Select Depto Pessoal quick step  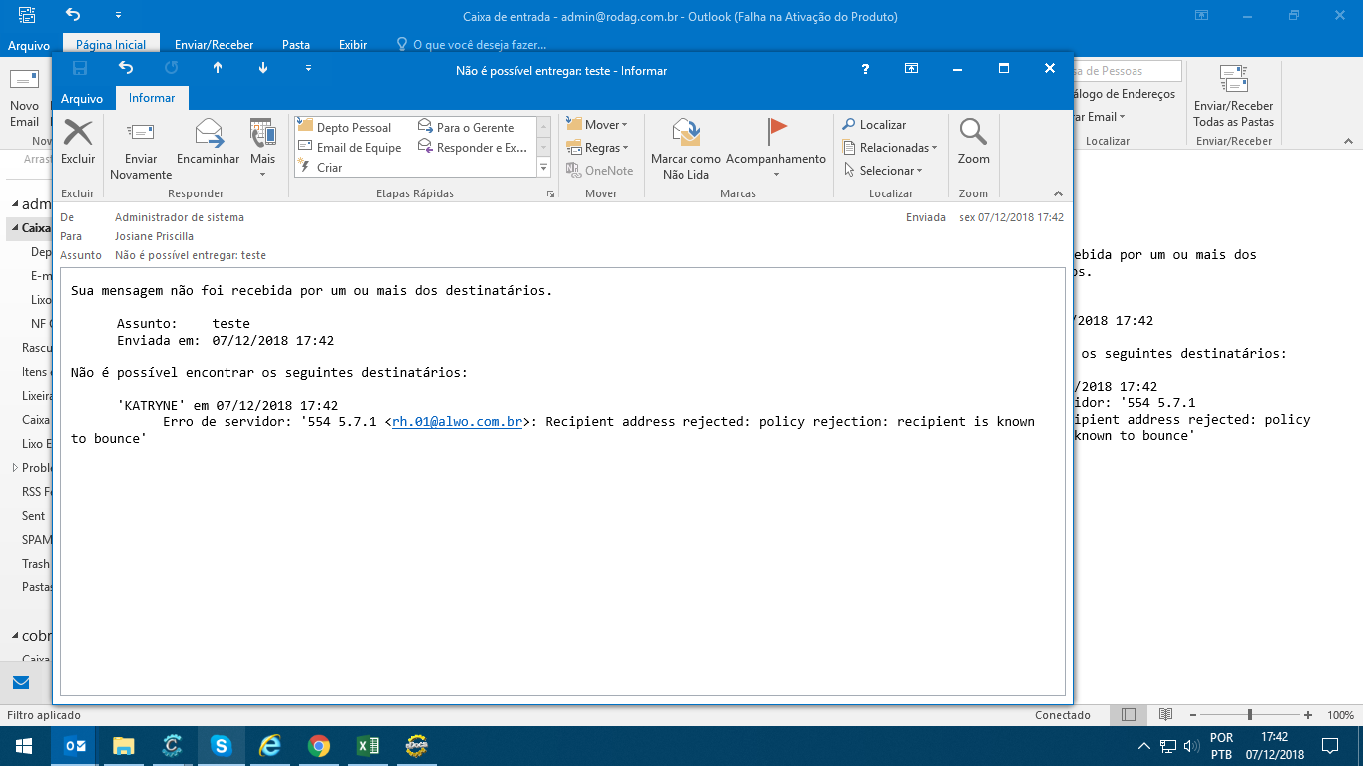pyautogui.click(x=354, y=127)
